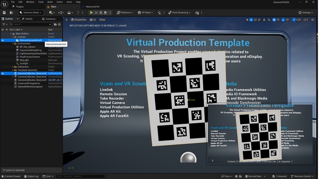Toggle grid snapping icon
Screen dimensions: 319x179
pos(274,20)
